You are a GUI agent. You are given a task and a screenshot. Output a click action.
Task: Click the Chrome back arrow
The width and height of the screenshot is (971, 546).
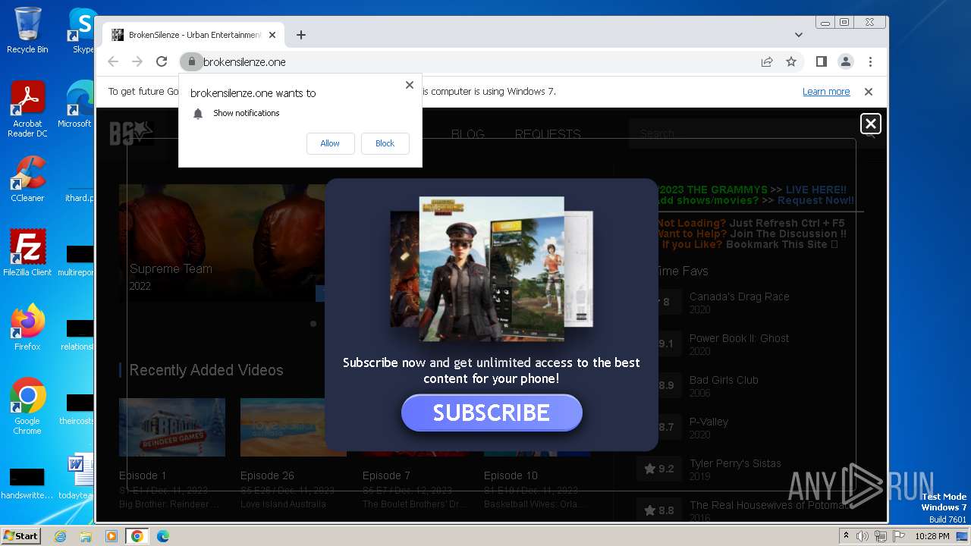[113, 61]
